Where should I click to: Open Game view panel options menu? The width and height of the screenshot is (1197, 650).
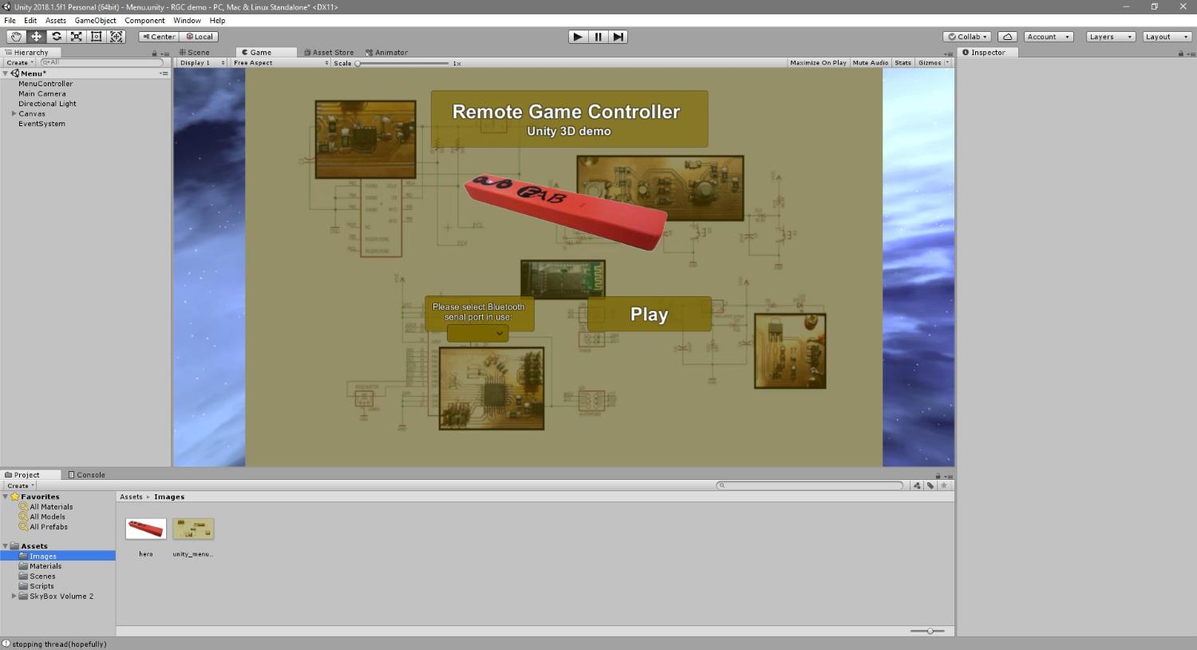[x=948, y=54]
